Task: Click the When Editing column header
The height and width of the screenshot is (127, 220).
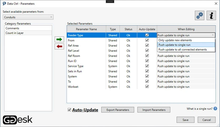Action: [186, 29]
